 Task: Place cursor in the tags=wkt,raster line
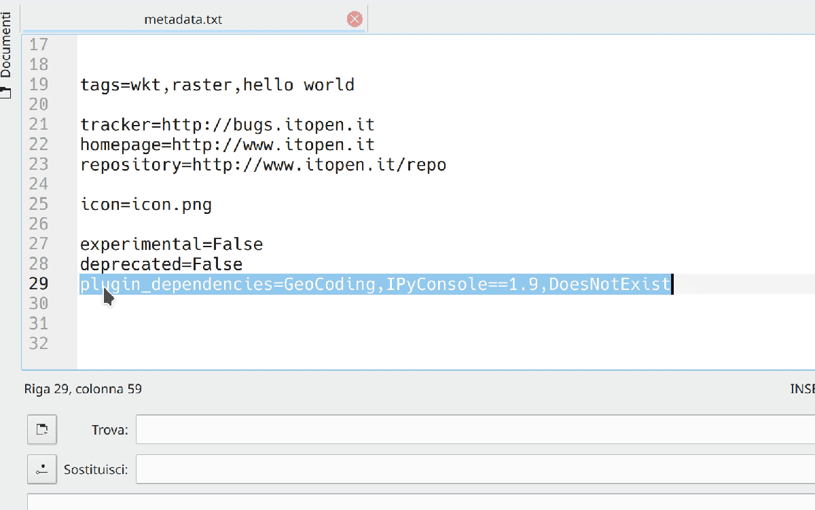217,85
